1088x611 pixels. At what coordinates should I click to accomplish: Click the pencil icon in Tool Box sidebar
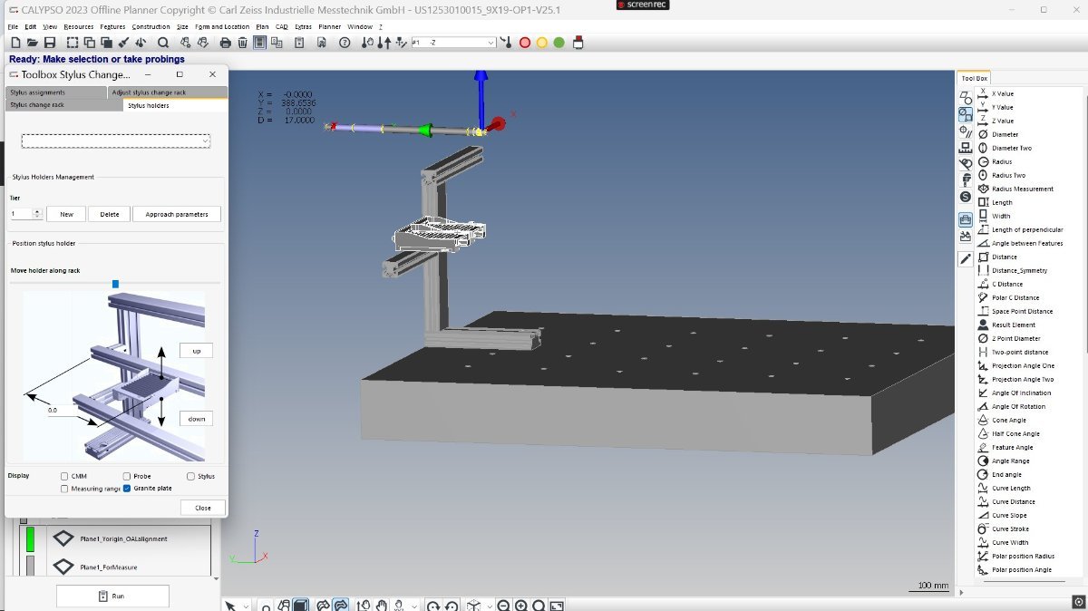[965, 259]
